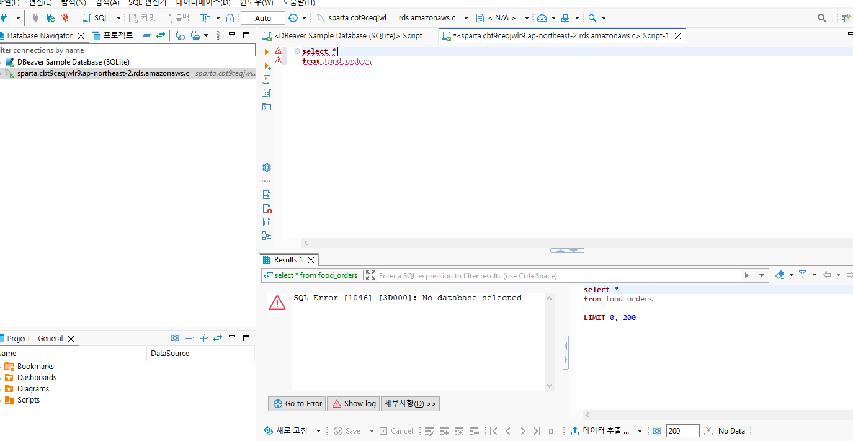The height and width of the screenshot is (441, 853).
Task: Click Collapse All in Database Navigator toolbar
Action: 146,35
